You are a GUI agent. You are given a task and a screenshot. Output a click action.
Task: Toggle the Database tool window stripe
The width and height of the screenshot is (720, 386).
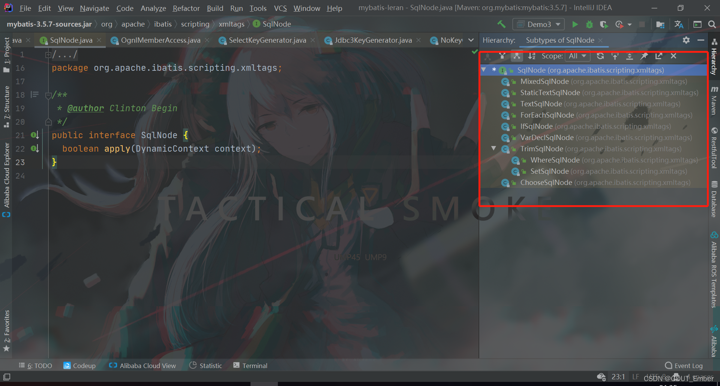point(714,199)
